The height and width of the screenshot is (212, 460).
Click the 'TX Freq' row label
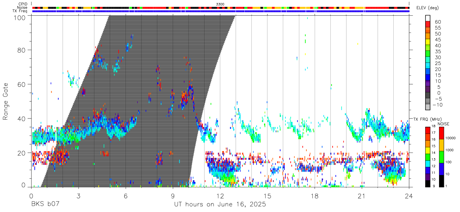pos(20,11)
